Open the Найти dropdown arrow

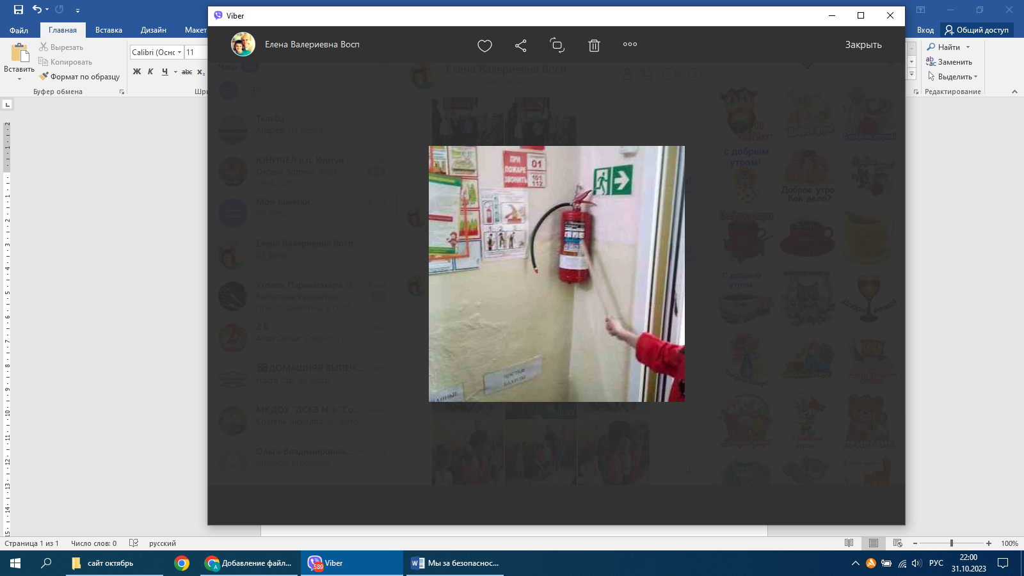[x=968, y=47]
